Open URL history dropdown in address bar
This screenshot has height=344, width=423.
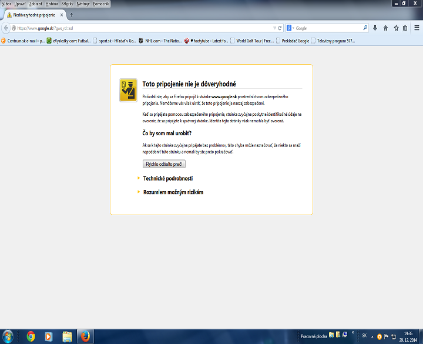point(274,28)
